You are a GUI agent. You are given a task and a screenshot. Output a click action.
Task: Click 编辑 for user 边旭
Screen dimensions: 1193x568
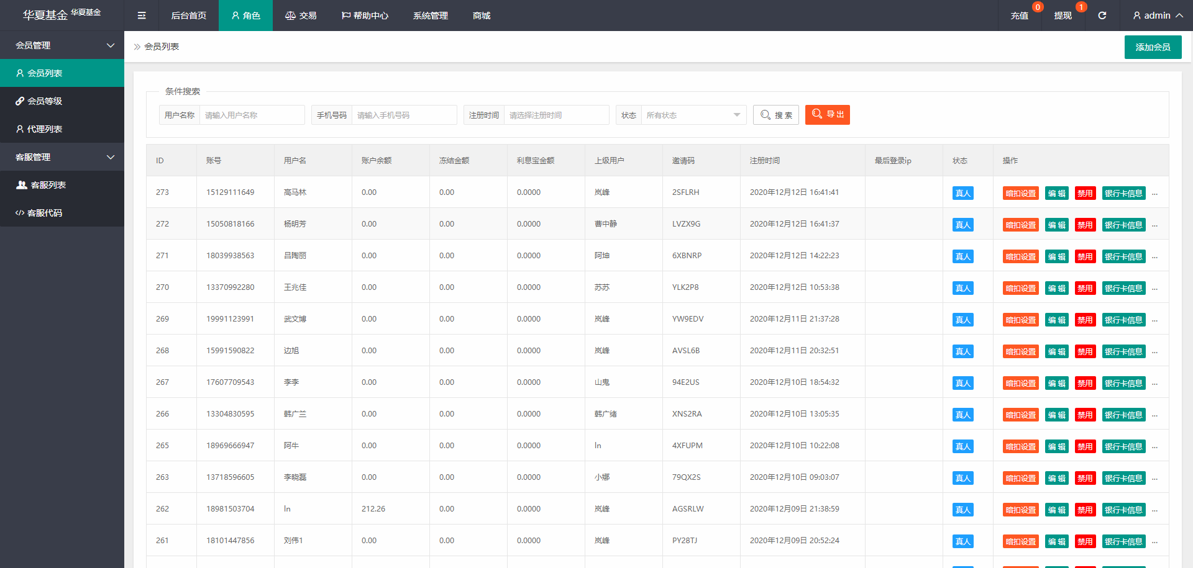pyautogui.click(x=1056, y=352)
